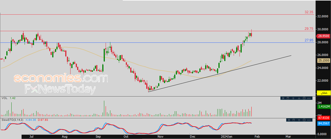Click the green 1.4162M volume tag
The width and height of the screenshot is (331, 139).
point(324,107)
